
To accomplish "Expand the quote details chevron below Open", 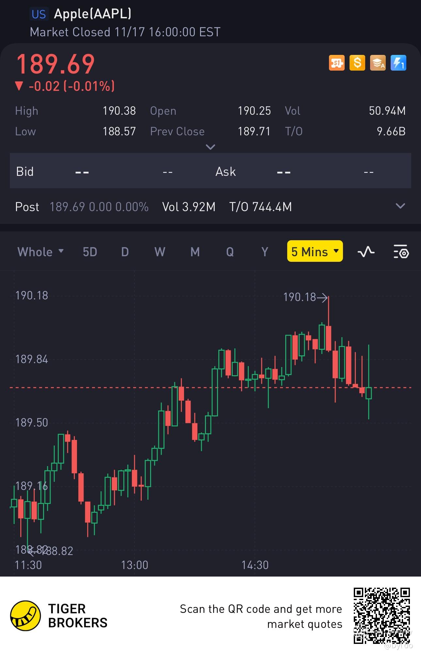I will pos(210,147).
